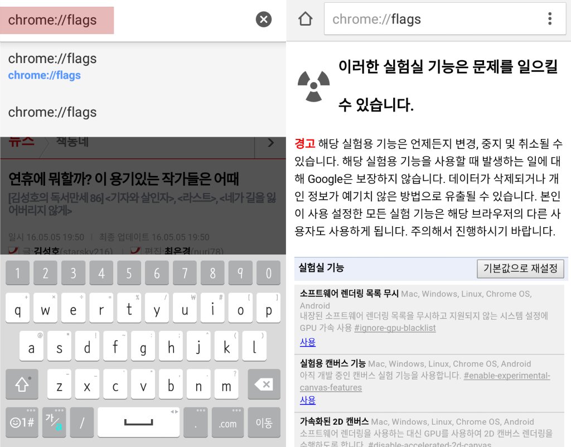
Task: Enable 실험용 캔버스 기능 via 사용 link
Action: click(x=308, y=400)
